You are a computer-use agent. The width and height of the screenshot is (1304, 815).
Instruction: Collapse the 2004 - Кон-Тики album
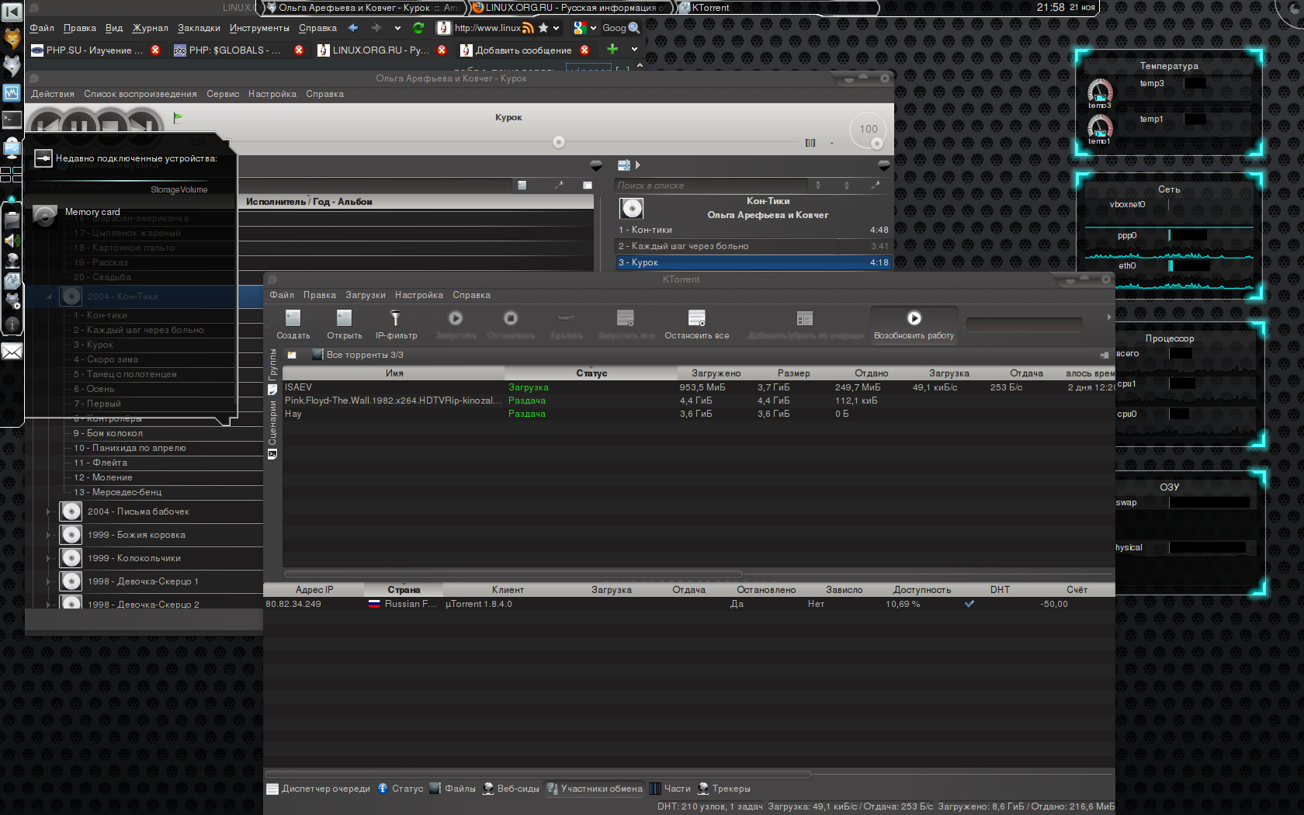[x=48, y=297]
